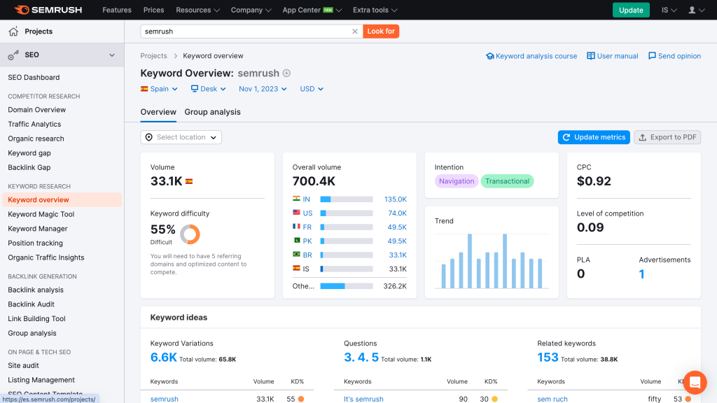Expand the Resources menu
Image resolution: width=717 pixels, height=403 pixels.
tap(197, 10)
